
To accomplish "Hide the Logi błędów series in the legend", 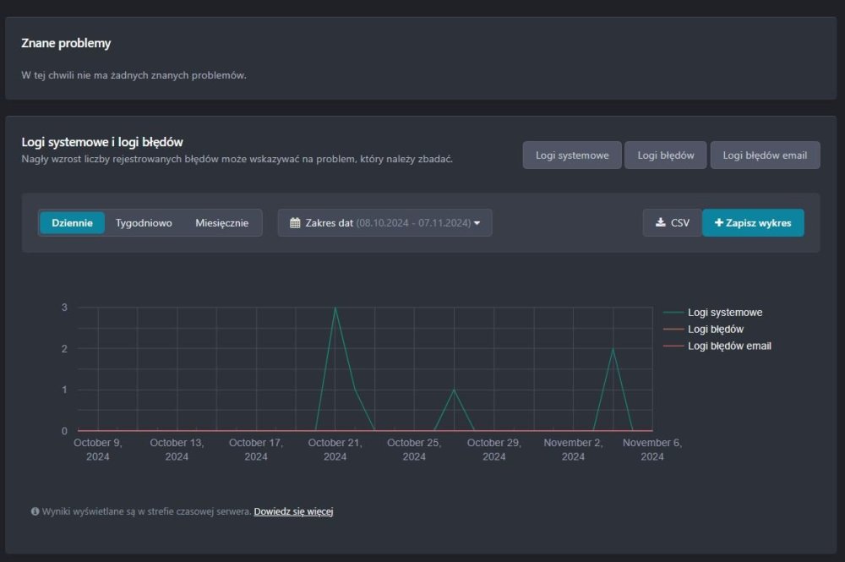I will coord(715,330).
